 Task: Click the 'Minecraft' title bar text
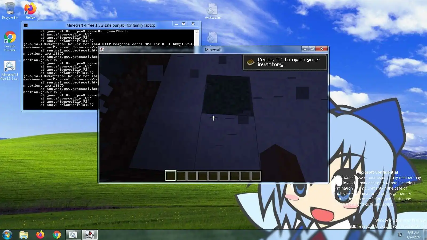pos(213,50)
